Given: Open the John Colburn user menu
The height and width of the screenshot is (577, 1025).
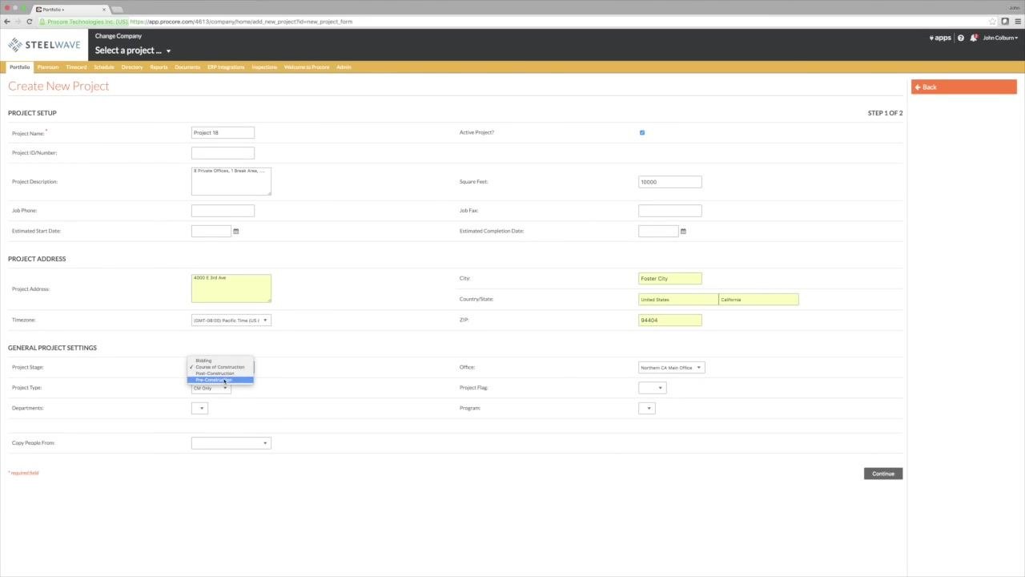Looking at the screenshot, I should pos(1000,38).
